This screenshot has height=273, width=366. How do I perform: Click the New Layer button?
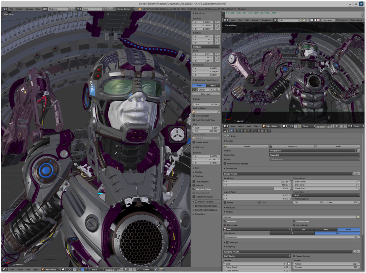(206, 94)
